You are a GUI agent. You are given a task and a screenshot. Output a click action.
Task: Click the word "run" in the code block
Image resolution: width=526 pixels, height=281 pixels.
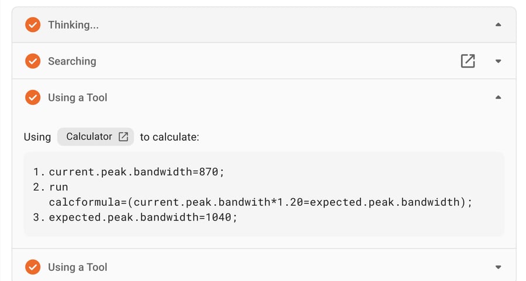tap(58, 187)
